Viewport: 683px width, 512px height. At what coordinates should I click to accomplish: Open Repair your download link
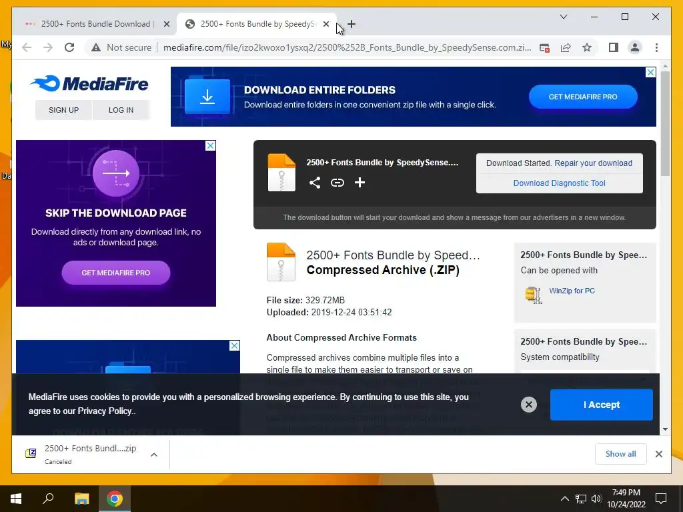coord(593,163)
